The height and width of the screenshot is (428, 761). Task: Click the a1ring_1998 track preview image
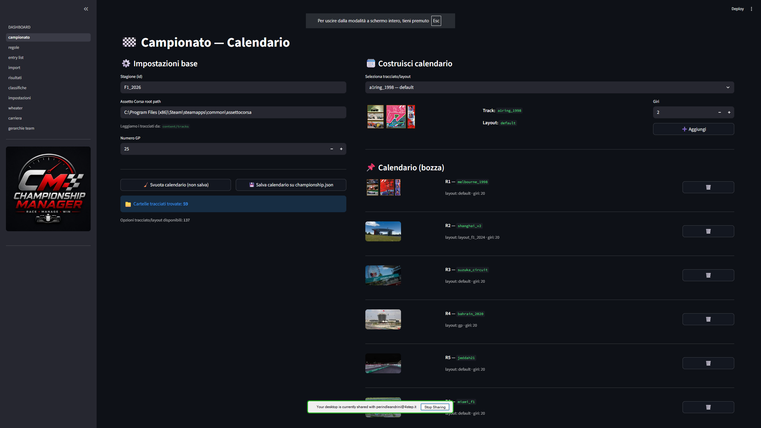(391, 117)
